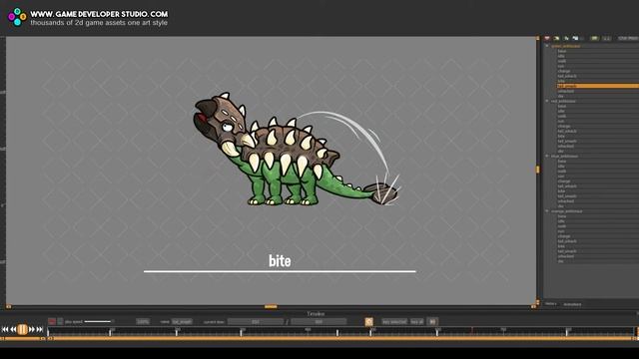Click the grey button left of Char Maps
The width and height of the screenshot is (639, 359).
[607, 38]
